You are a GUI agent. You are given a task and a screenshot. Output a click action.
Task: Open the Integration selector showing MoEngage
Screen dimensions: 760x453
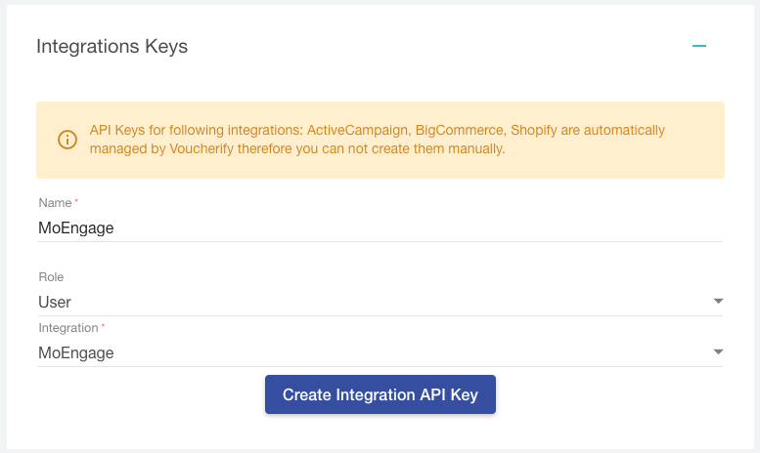(x=372, y=352)
